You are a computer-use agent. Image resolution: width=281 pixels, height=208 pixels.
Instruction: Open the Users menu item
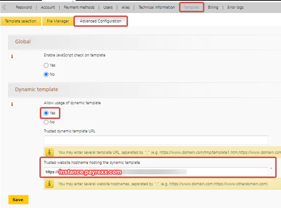pyautogui.click(x=108, y=7)
